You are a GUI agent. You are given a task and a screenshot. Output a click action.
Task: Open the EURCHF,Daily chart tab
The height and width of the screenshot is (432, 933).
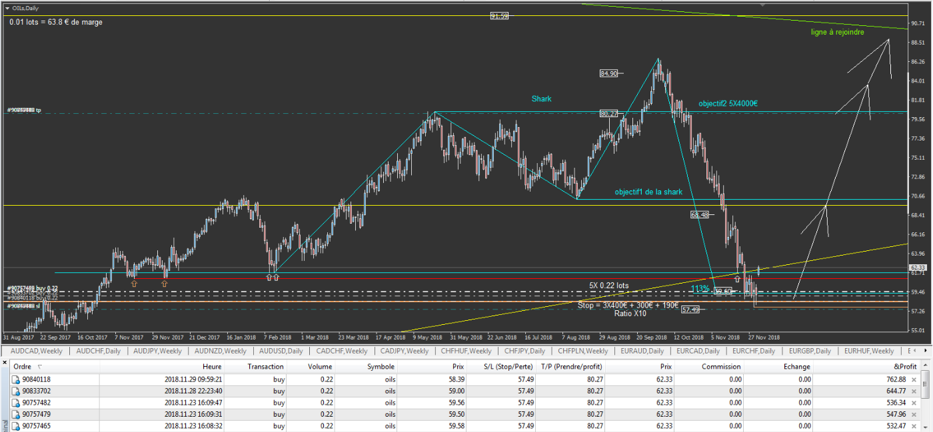click(x=754, y=351)
